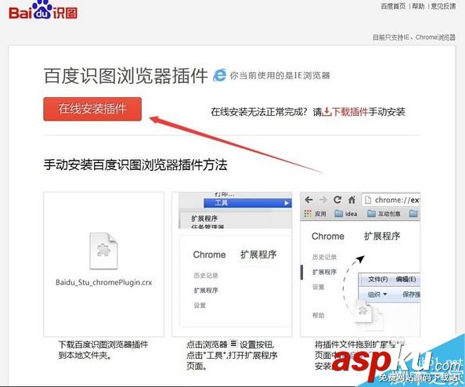This screenshot has width=465, height=387.
Task: Click the menu settings icon in step two caption
Action: pyautogui.click(x=234, y=344)
